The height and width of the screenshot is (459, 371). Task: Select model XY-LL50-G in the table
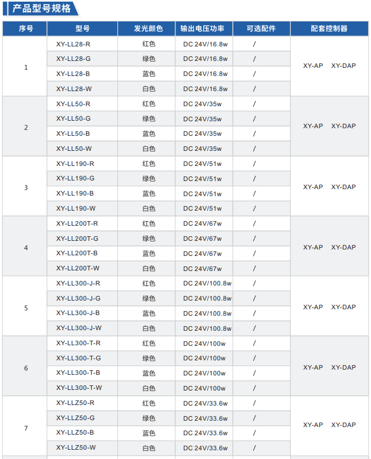73,119
